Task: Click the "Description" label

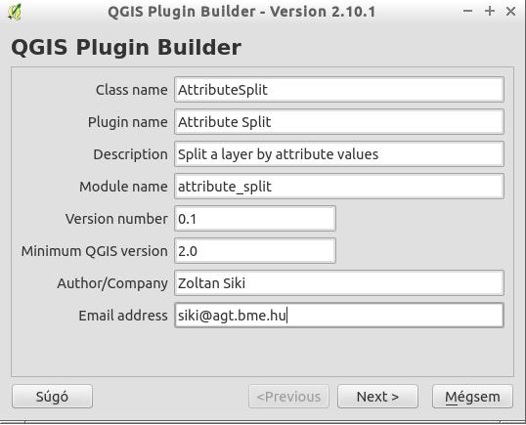Action: tap(130, 154)
